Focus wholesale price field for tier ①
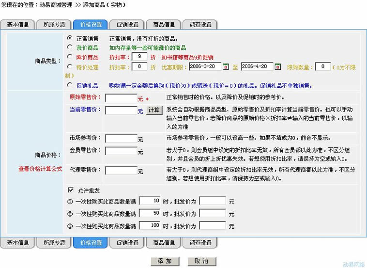This screenshot has height=268, width=367. (213, 201)
